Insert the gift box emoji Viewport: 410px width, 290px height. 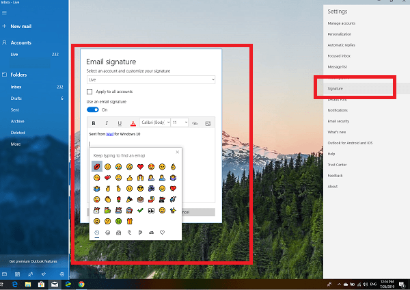pyautogui.click(x=129, y=221)
